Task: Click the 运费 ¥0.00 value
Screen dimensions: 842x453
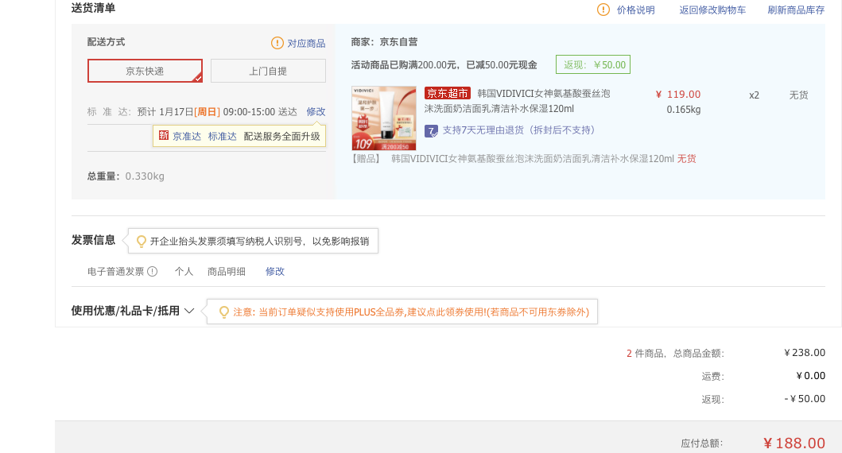Action: tap(811, 376)
